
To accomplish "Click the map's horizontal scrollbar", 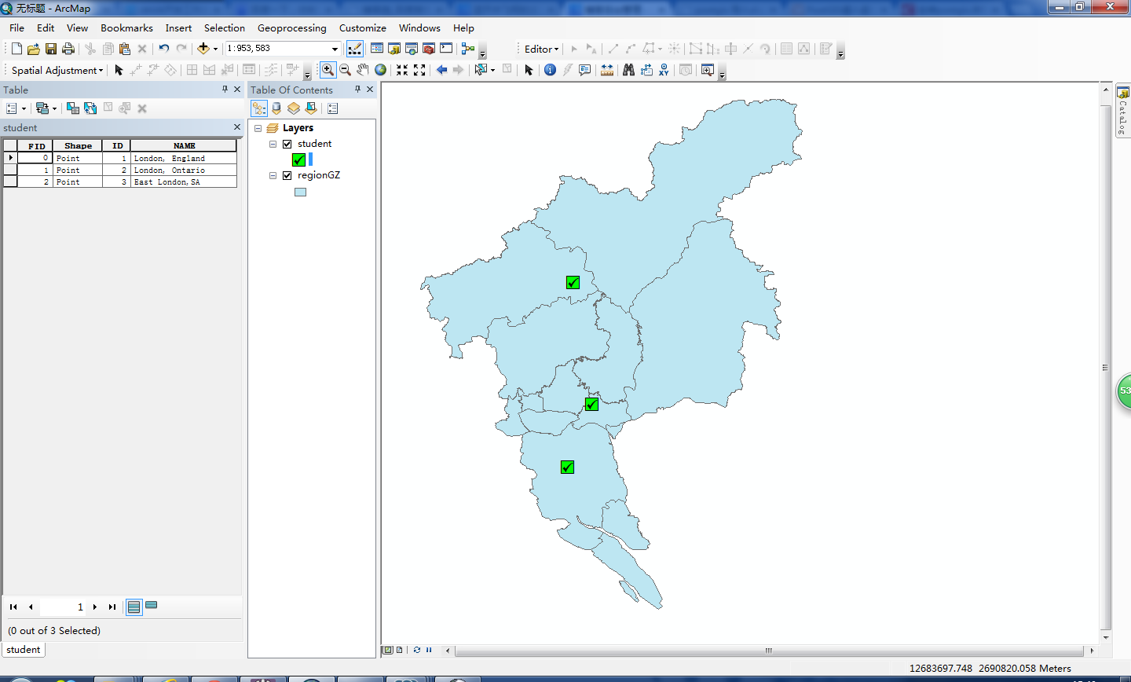I will (769, 651).
